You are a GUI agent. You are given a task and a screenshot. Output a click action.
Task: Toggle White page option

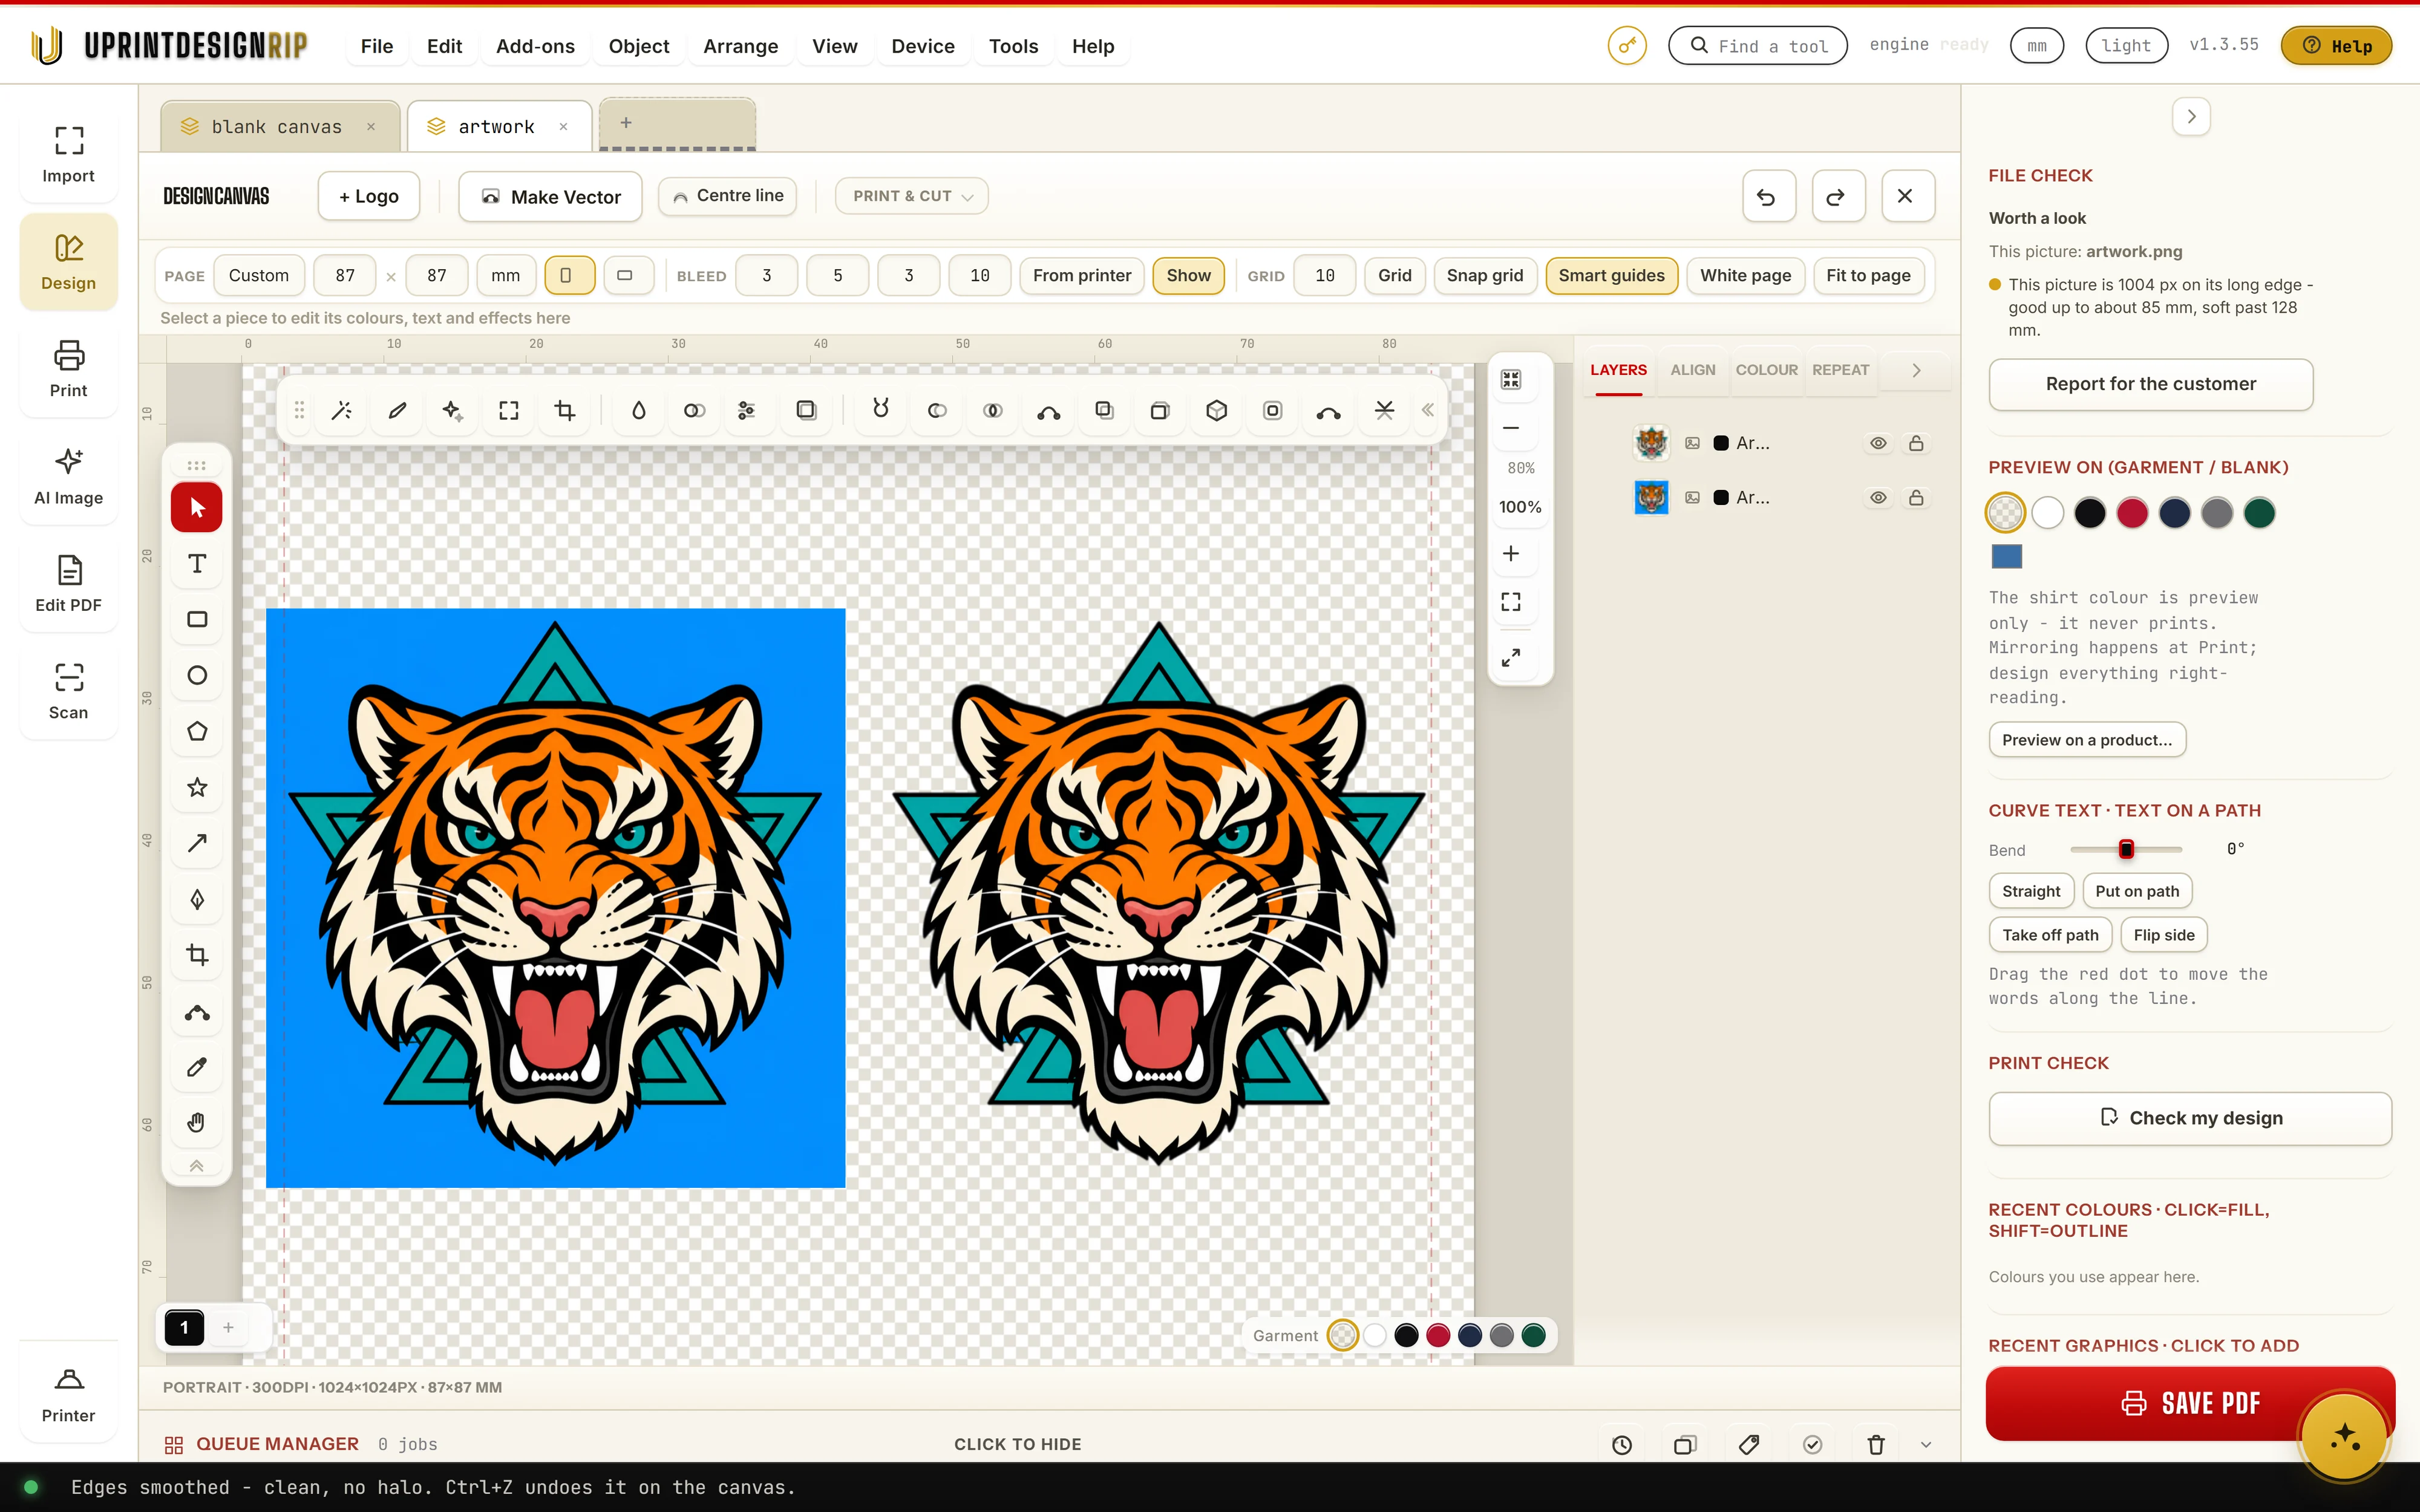[1745, 275]
